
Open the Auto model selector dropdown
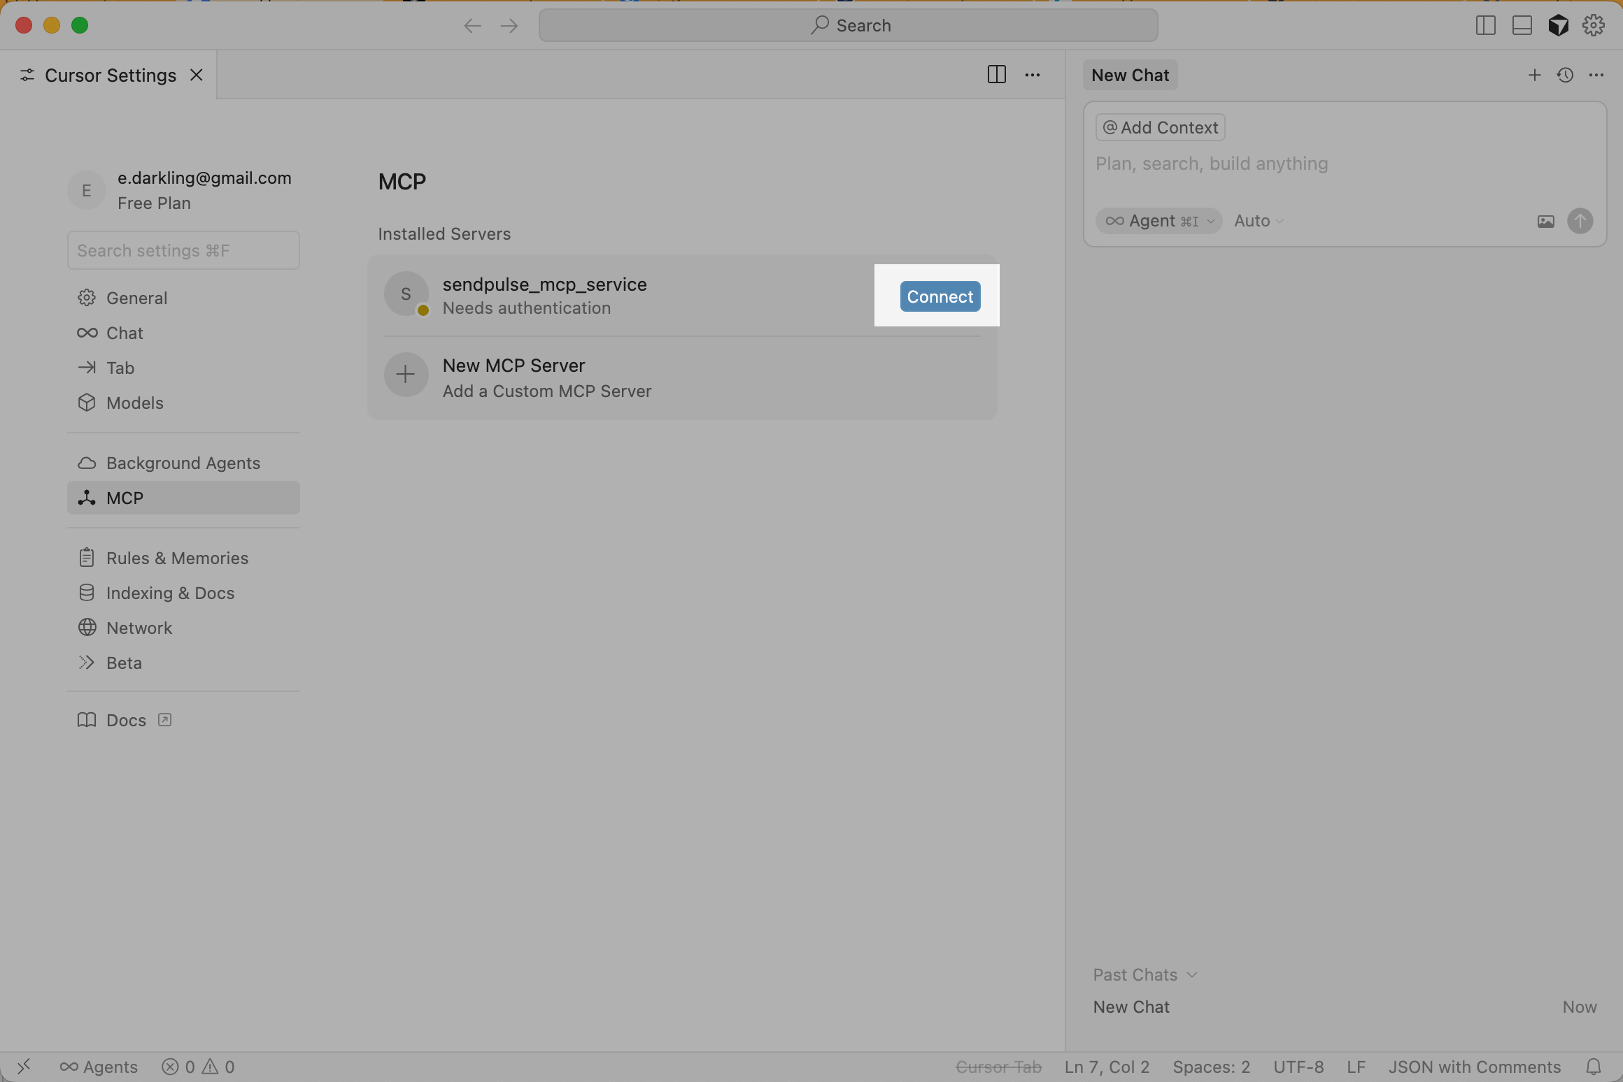click(x=1258, y=221)
